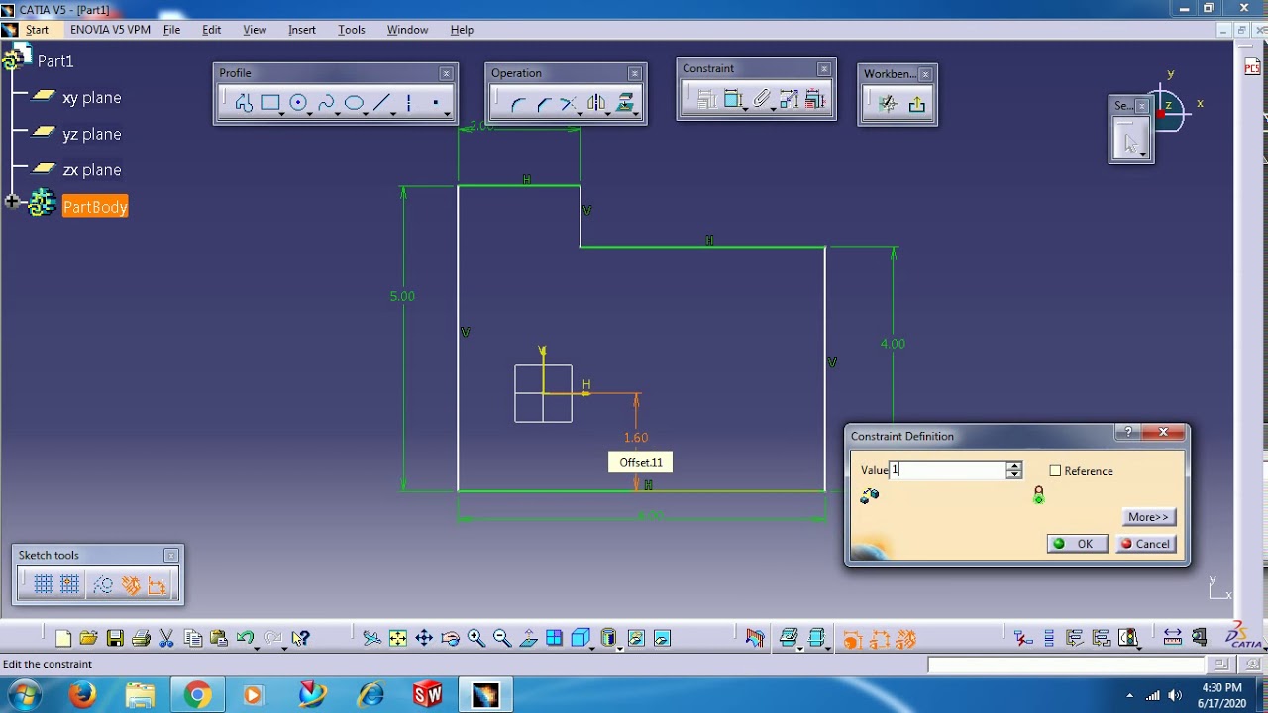
Task: Select the Spline tool in Profile toolbar
Action: pos(326,103)
